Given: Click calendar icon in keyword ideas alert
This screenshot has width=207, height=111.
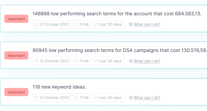Looking at the screenshot, I should click(x=36, y=98).
